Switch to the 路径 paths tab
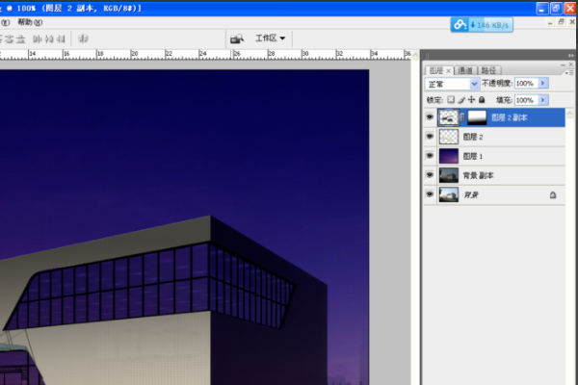578x385 pixels. tap(488, 70)
